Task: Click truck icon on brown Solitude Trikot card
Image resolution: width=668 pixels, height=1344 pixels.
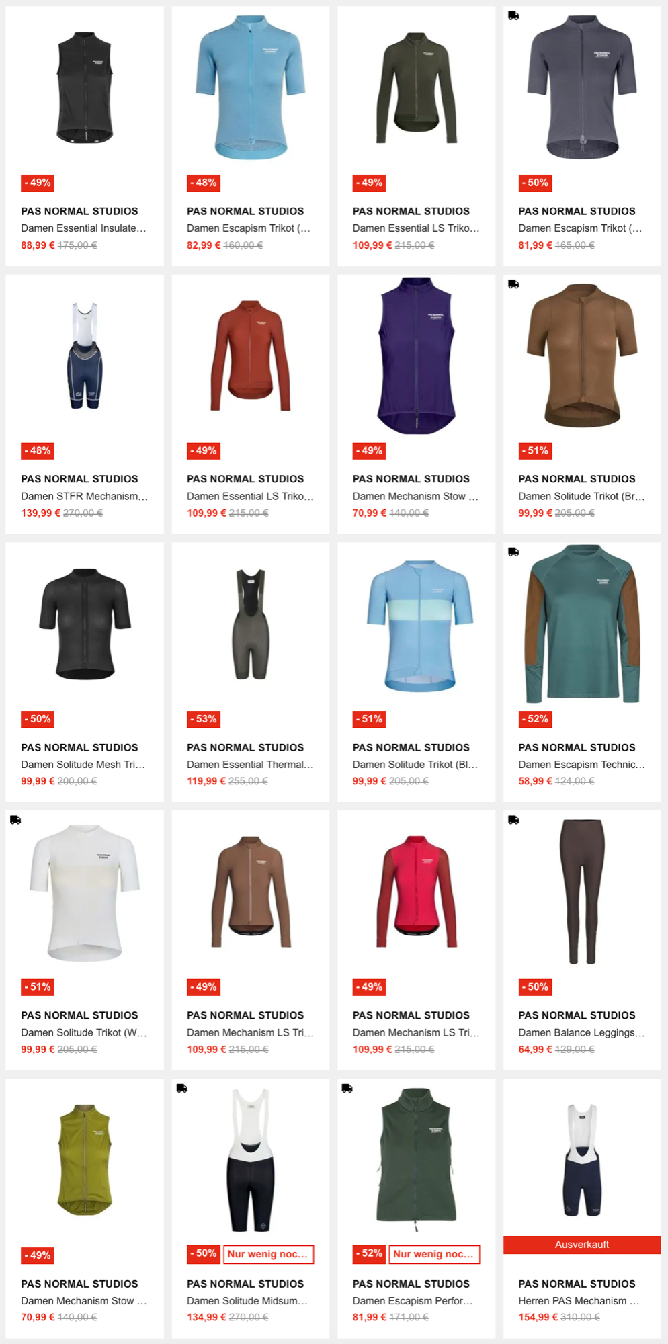Action: [x=513, y=284]
